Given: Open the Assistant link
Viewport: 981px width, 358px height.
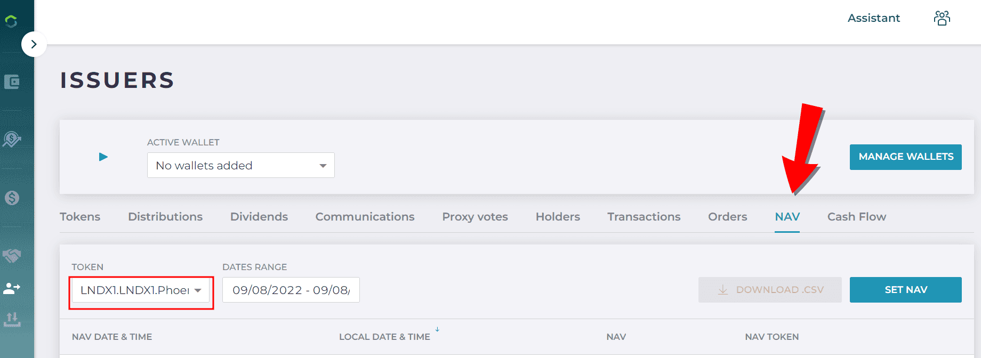Looking at the screenshot, I should pyautogui.click(x=874, y=18).
